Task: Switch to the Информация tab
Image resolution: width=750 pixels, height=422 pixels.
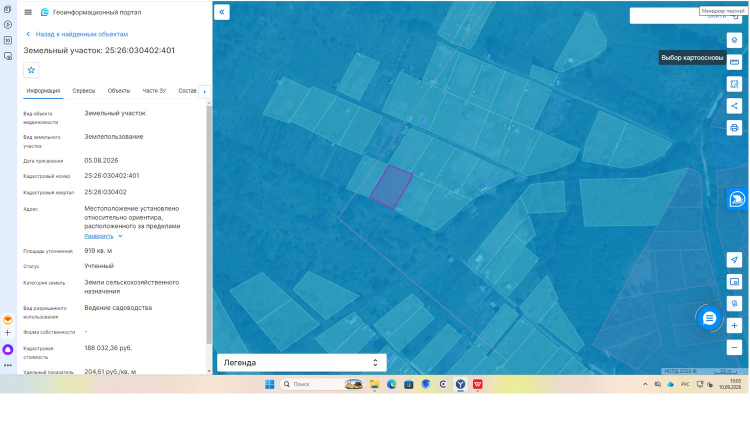Action: (43, 91)
